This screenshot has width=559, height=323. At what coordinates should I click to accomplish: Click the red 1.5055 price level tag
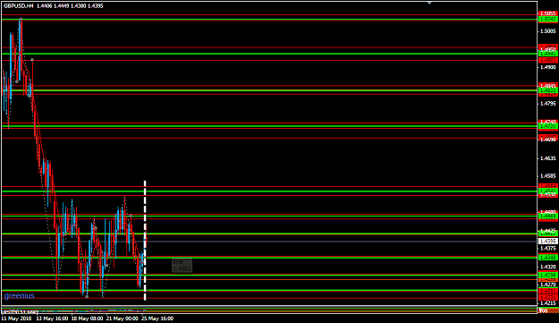(x=548, y=14)
